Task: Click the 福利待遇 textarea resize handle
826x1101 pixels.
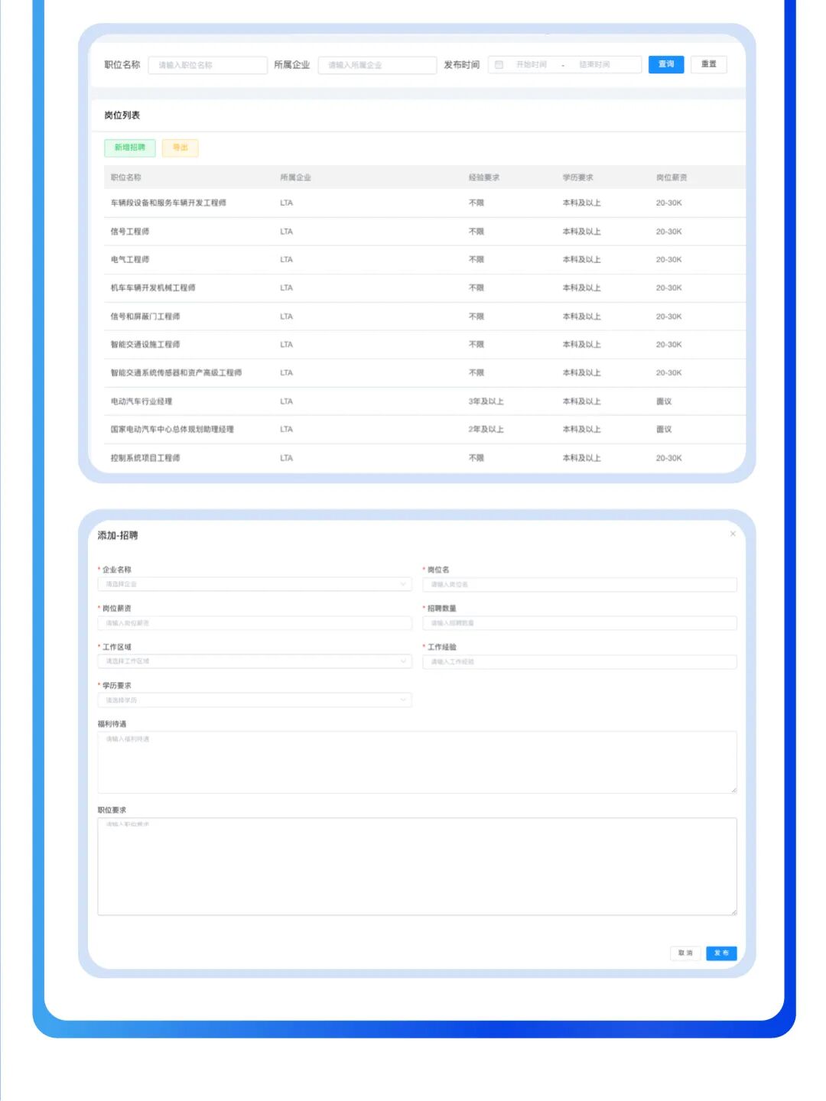Action: coord(733,790)
